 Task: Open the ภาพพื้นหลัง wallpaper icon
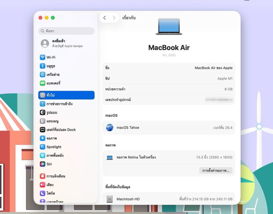[x=43, y=156]
